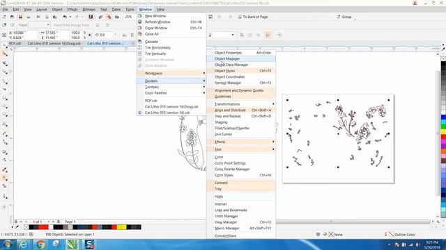Expand the Workspace submenu
The image size is (446, 250).
[171, 74]
